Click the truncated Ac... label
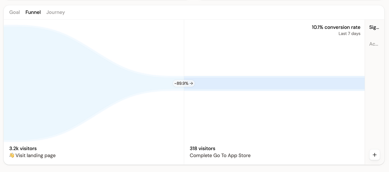 point(373,44)
